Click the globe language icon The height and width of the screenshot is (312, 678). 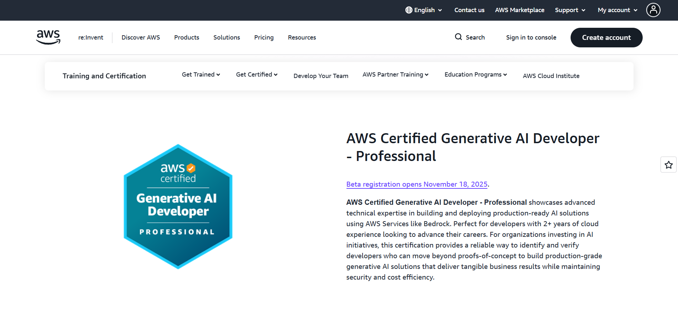409,10
